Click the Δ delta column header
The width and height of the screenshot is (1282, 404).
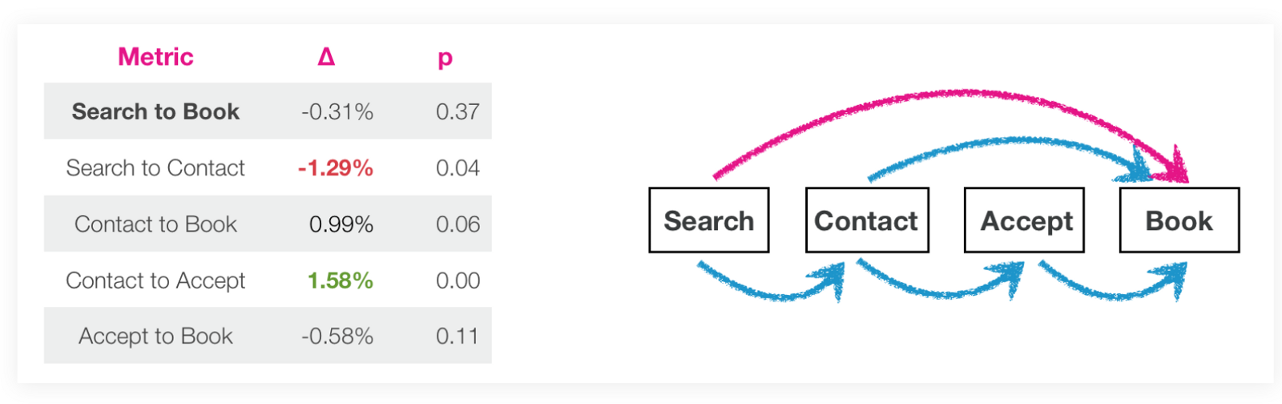tap(326, 57)
